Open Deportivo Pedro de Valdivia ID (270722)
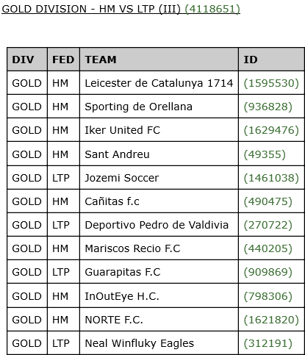 268,225
